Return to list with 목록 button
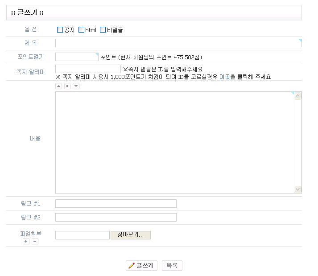The width and height of the screenshot is (318, 276). (x=172, y=265)
